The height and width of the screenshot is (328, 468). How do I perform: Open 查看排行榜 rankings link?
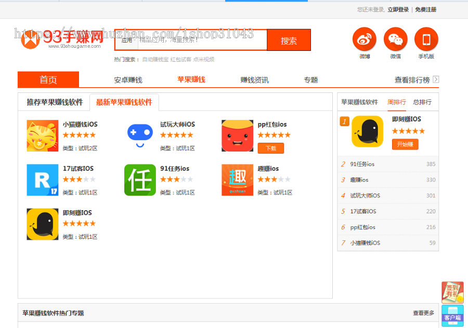pyautogui.click(x=412, y=80)
